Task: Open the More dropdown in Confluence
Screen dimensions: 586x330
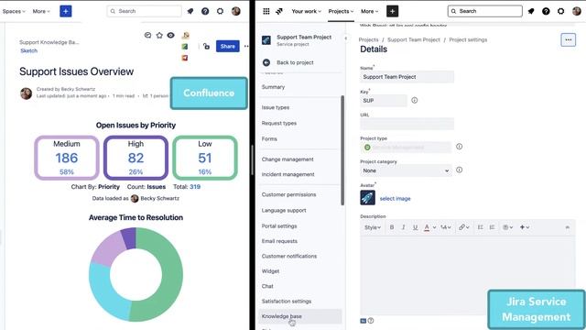Action: (x=41, y=11)
